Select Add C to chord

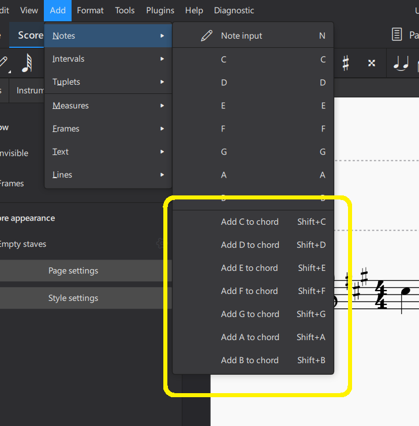(253, 222)
